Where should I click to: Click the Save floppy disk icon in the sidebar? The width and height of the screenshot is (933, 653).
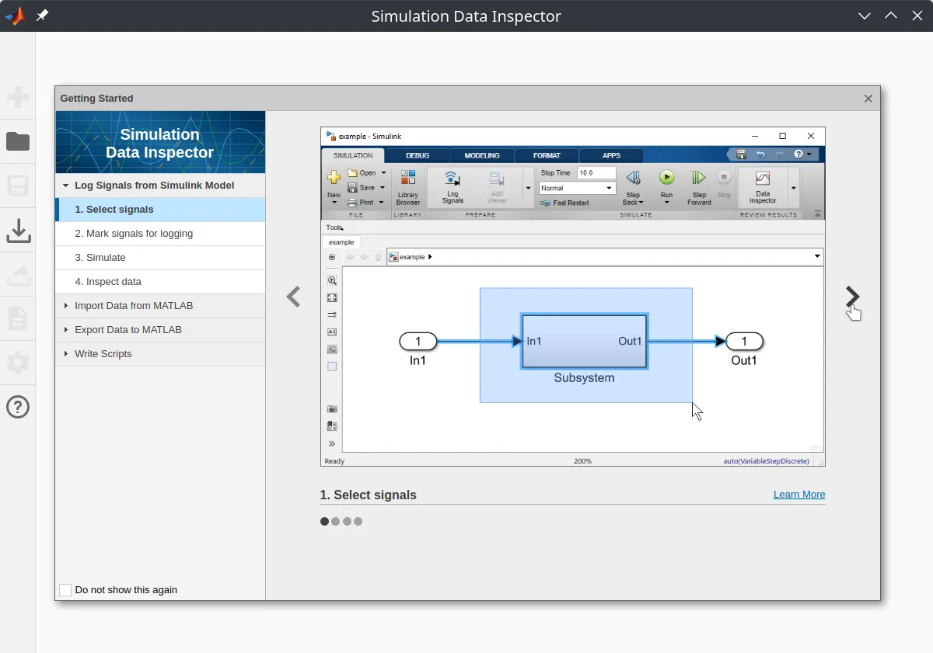[x=18, y=186]
